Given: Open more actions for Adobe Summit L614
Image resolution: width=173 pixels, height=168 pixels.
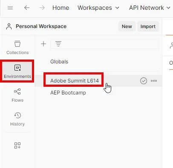Looking at the screenshot, I should tap(154, 81).
